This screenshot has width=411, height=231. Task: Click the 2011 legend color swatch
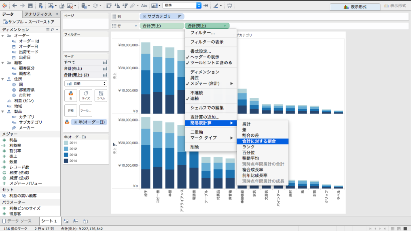pos(66,143)
